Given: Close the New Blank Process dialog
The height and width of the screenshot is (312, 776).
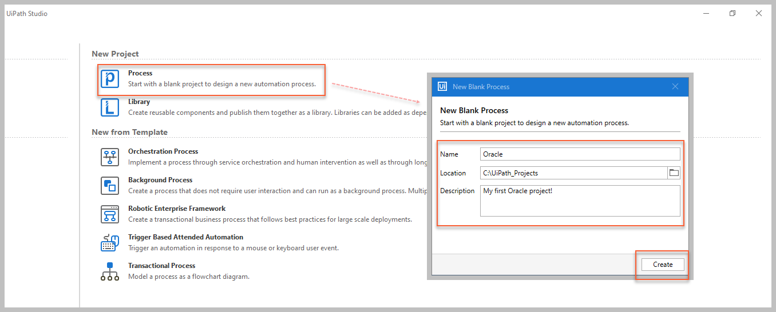Looking at the screenshot, I should pyautogui.click(x=675, y=86).
